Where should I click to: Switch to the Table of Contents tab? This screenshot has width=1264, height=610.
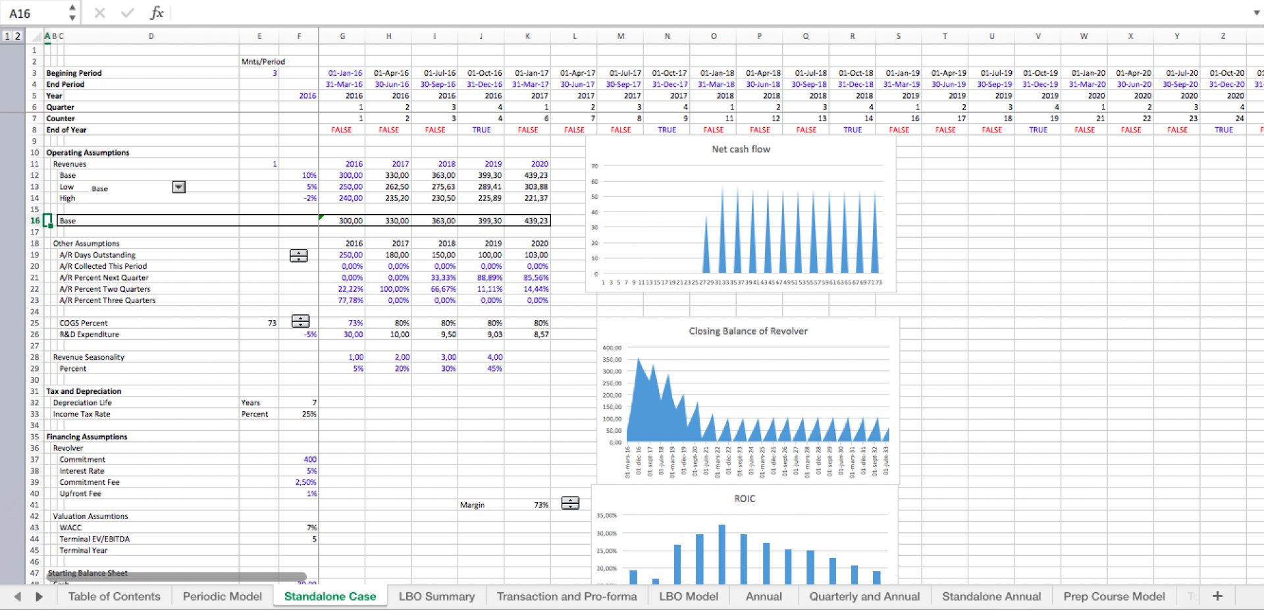click(x=114, y=596)
